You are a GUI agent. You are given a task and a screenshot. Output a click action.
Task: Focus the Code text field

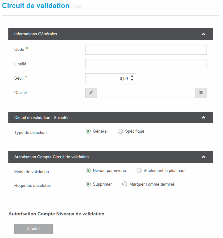point(146,50)
